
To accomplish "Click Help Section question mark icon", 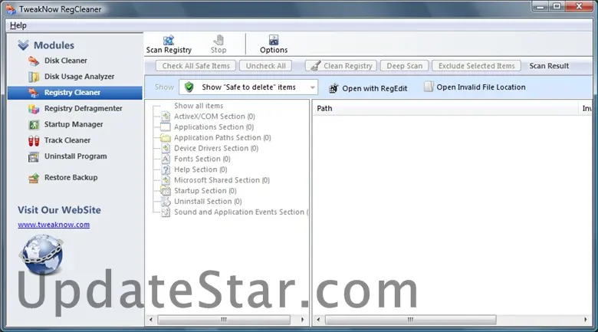I will (x=166, y=169).
